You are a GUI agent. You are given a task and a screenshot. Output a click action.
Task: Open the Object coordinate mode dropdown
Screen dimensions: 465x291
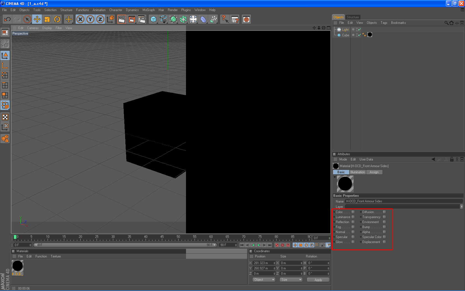coord(264,280)
